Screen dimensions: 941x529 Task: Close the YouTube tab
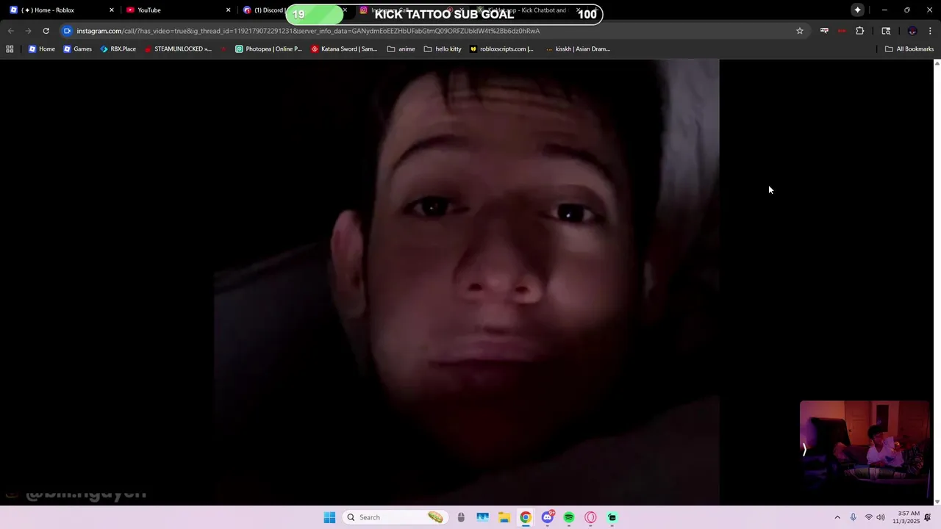228,10
